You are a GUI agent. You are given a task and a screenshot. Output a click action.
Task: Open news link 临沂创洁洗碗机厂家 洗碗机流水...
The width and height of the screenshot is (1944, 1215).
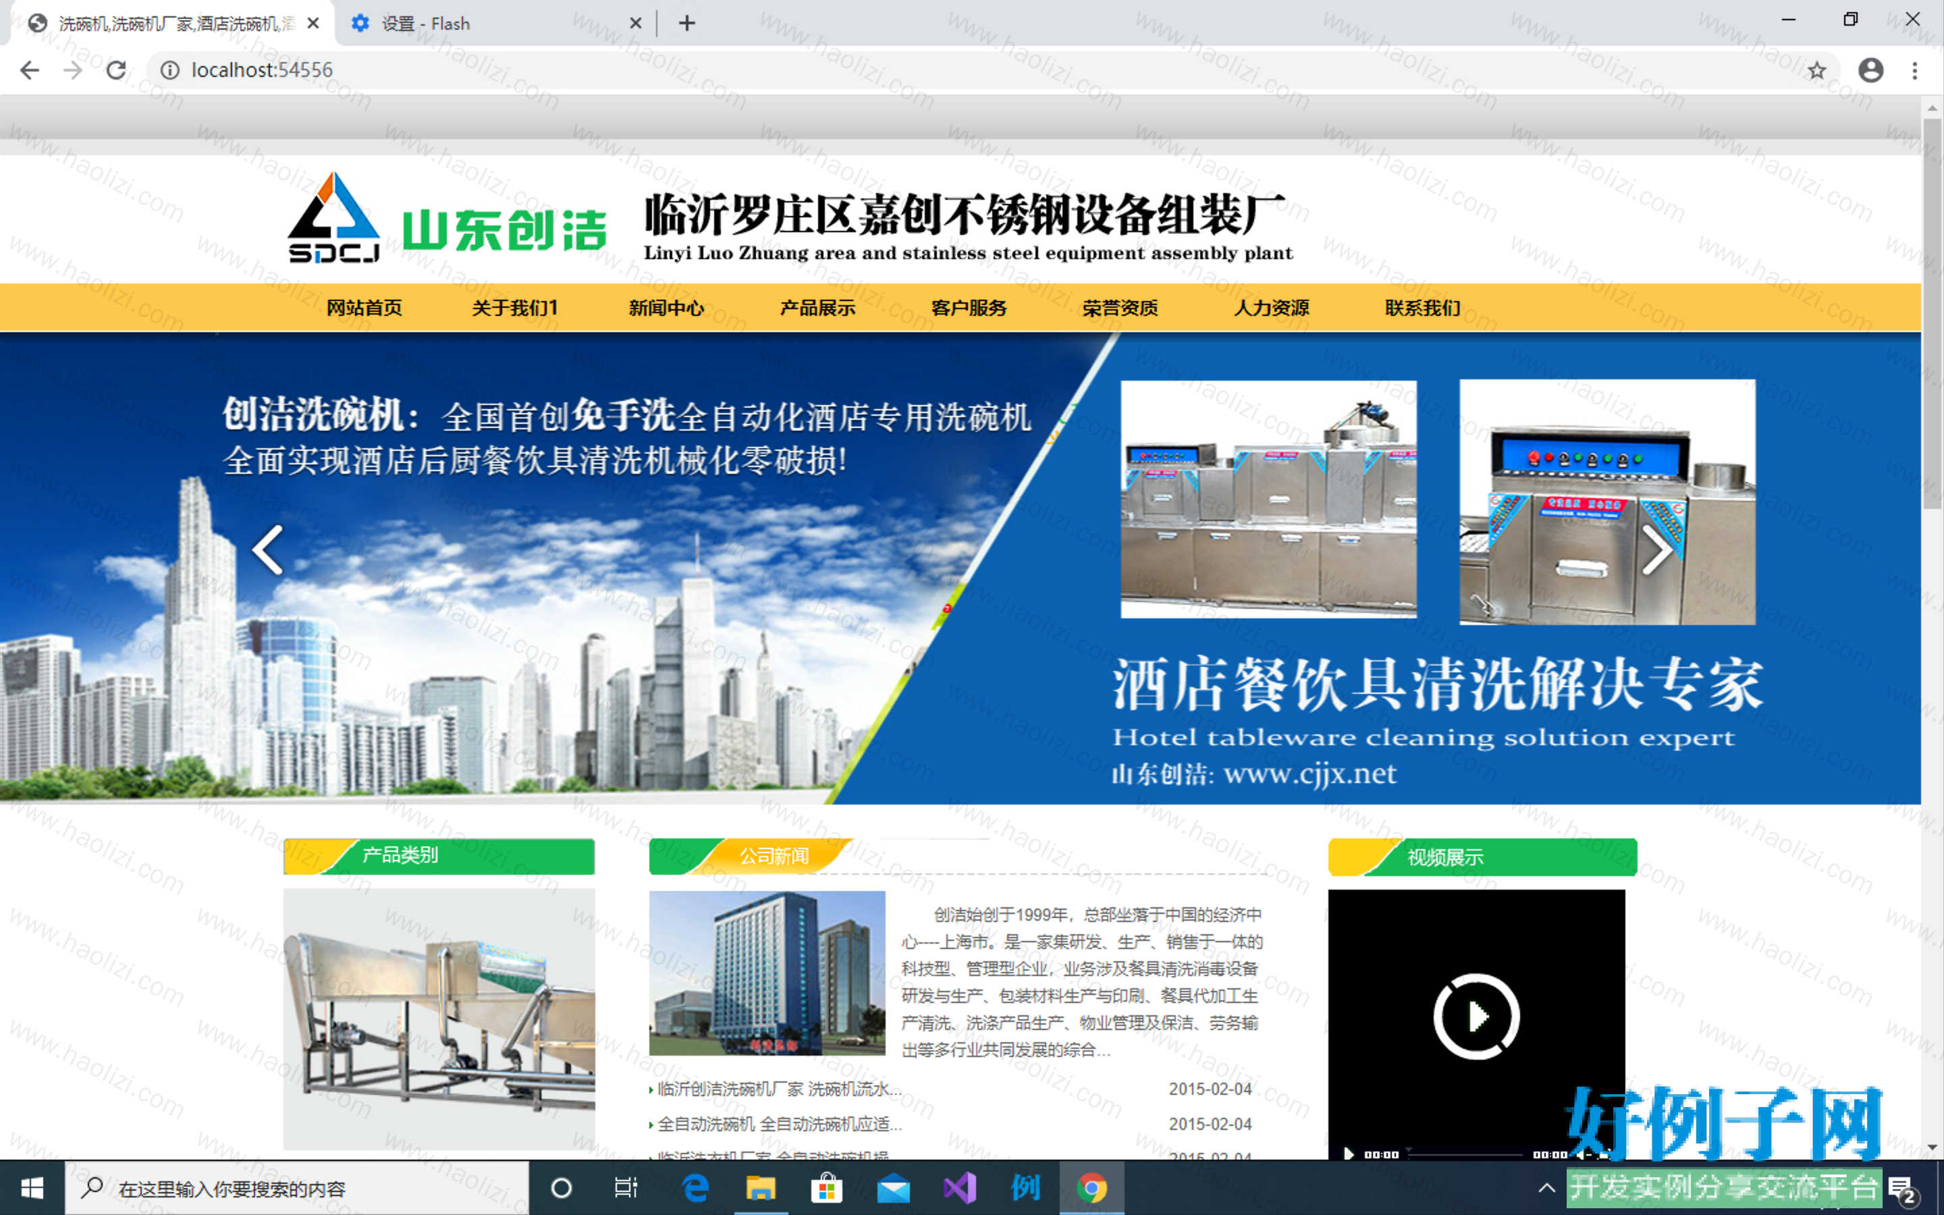tap(779, 1089)
